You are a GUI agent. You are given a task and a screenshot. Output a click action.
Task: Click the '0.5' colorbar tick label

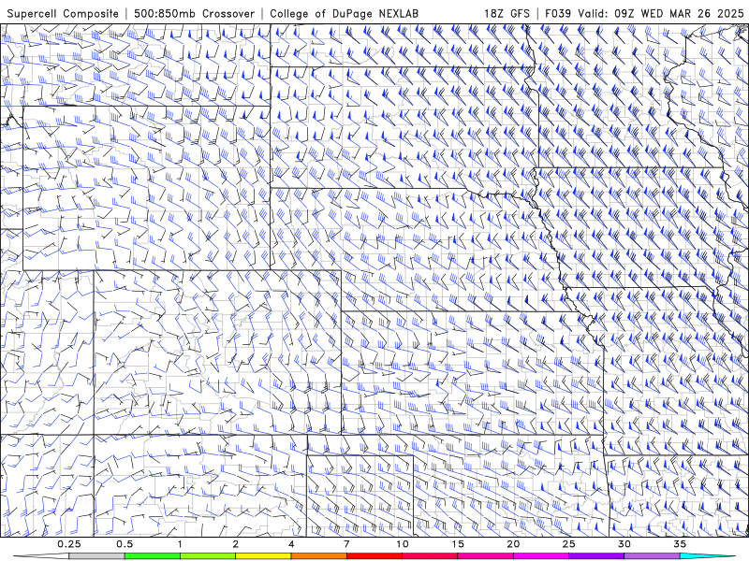[x=125, y=544]
